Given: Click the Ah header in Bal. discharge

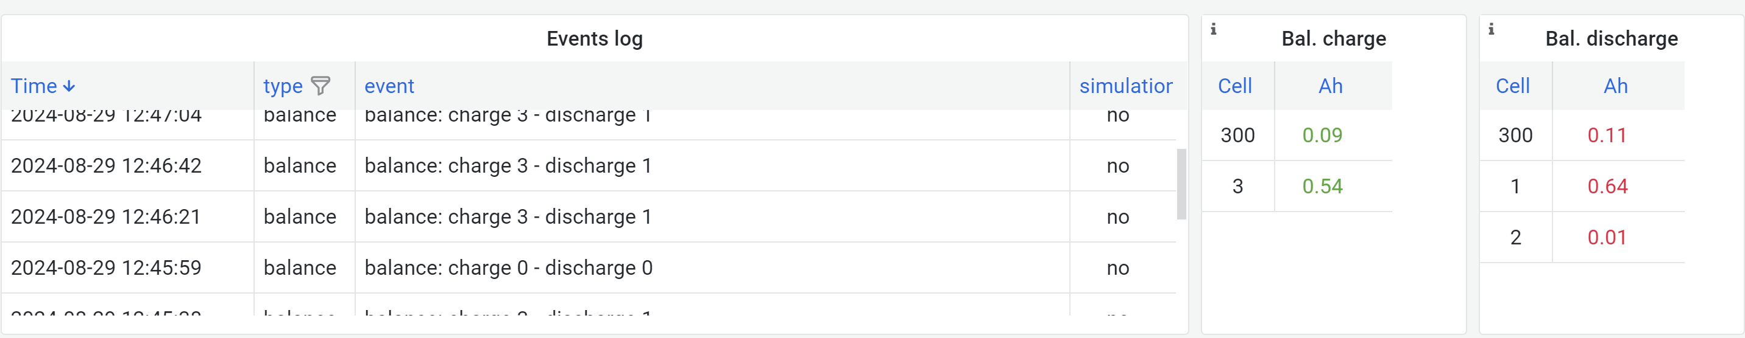Looking at the screenshot, I should (1616, 86).
